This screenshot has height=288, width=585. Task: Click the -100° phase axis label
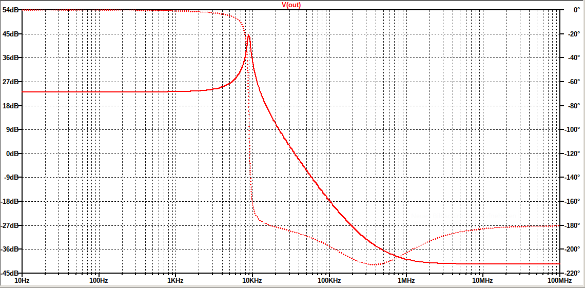pos(573,129)
